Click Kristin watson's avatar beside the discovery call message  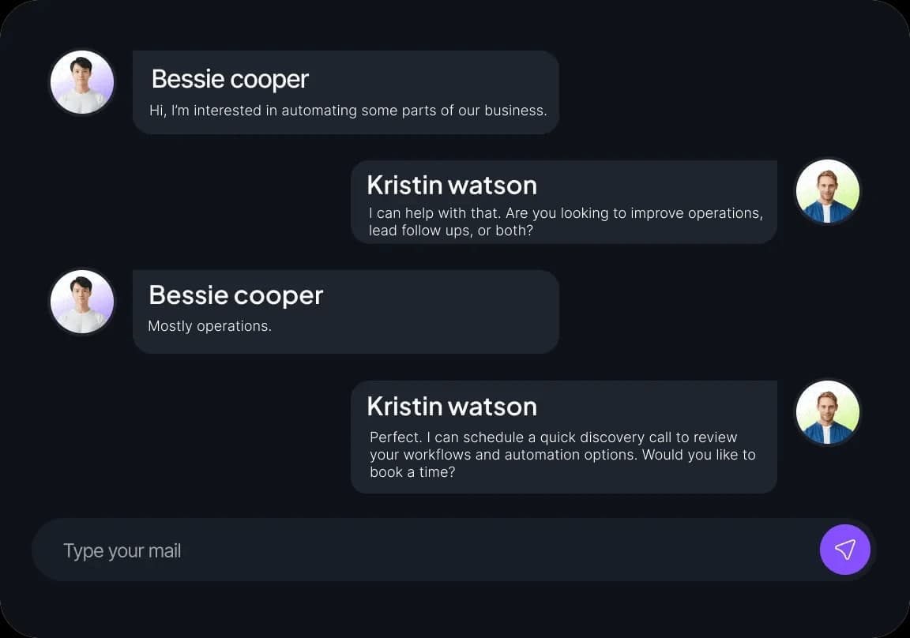(x=827, y=412)
